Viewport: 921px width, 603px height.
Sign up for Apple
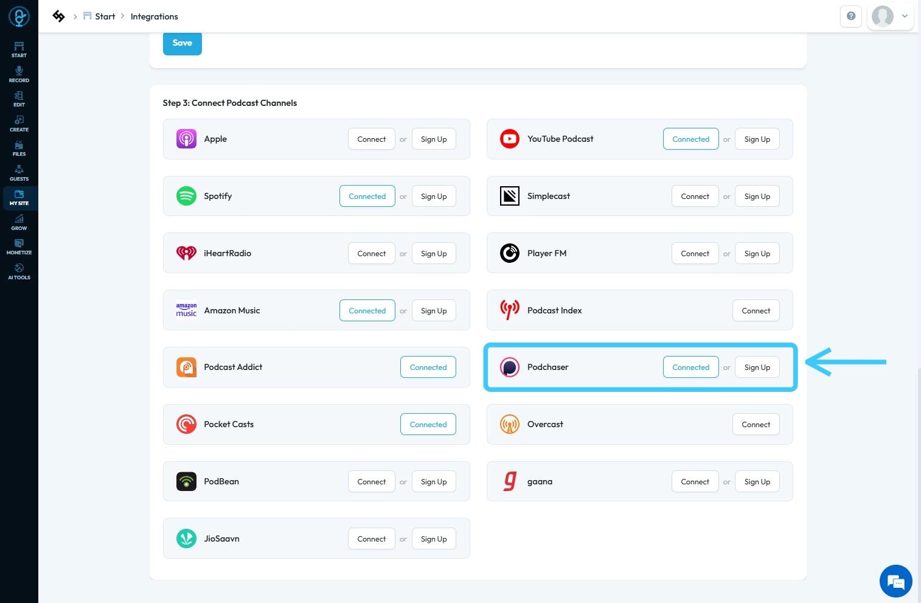coord(434,139)
